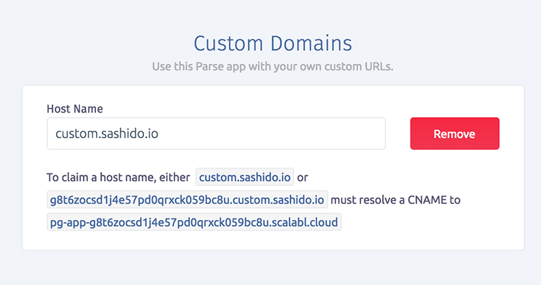Screen dimensions: 541x285
Task: Click the 'Remove' label on the red button
Action: coord(454,133)
